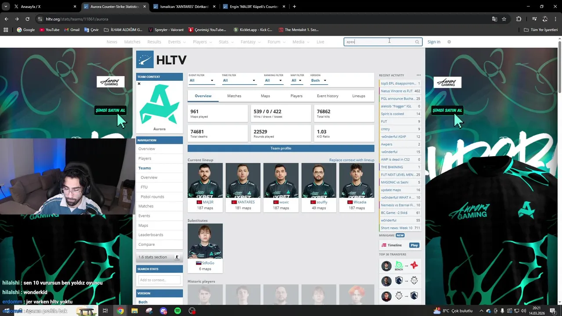
Task: Open the browser extensions puzzle icon
Action: pyautogui.click(x=519, y=19)
